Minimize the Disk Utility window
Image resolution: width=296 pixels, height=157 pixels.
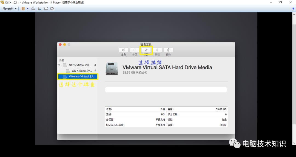(65, 45)
